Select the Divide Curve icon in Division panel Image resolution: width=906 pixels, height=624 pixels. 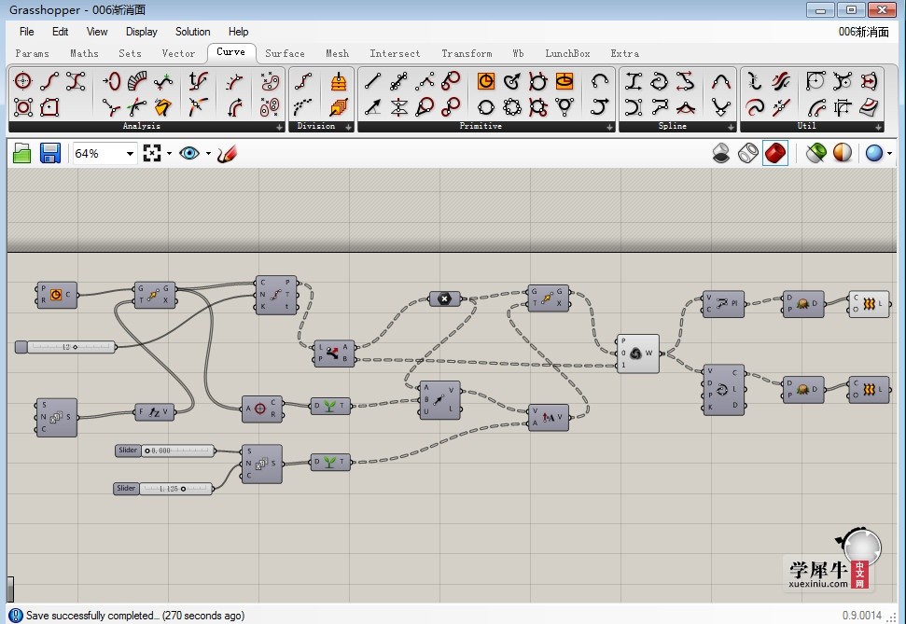click(303, 81)
